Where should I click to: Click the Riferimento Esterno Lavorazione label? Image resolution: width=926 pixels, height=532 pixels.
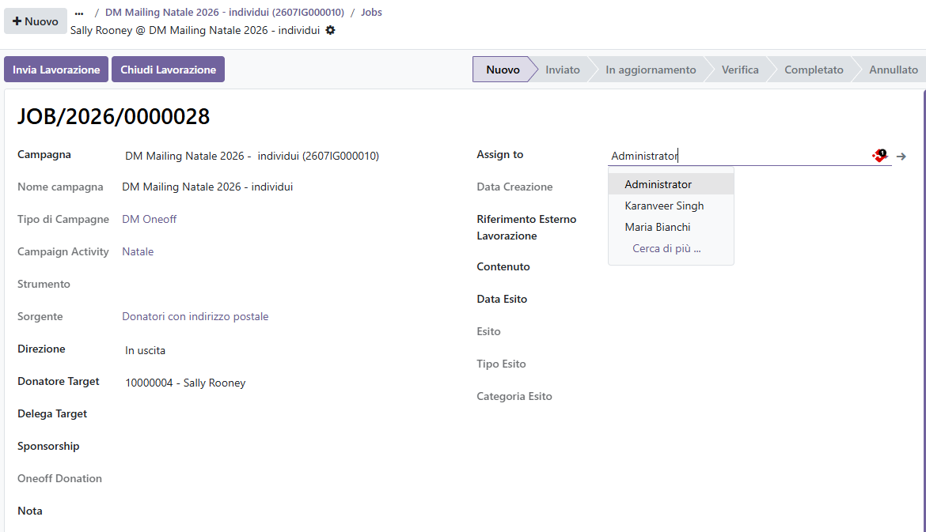pos(527,228)
